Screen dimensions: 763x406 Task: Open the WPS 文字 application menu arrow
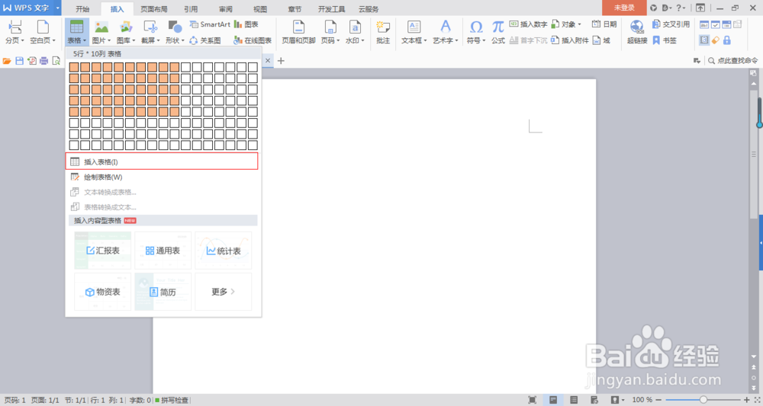coord(59,8)
